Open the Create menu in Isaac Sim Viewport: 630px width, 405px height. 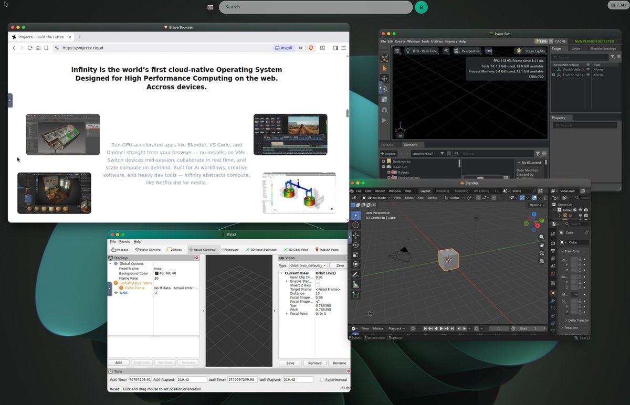point(400,41)
